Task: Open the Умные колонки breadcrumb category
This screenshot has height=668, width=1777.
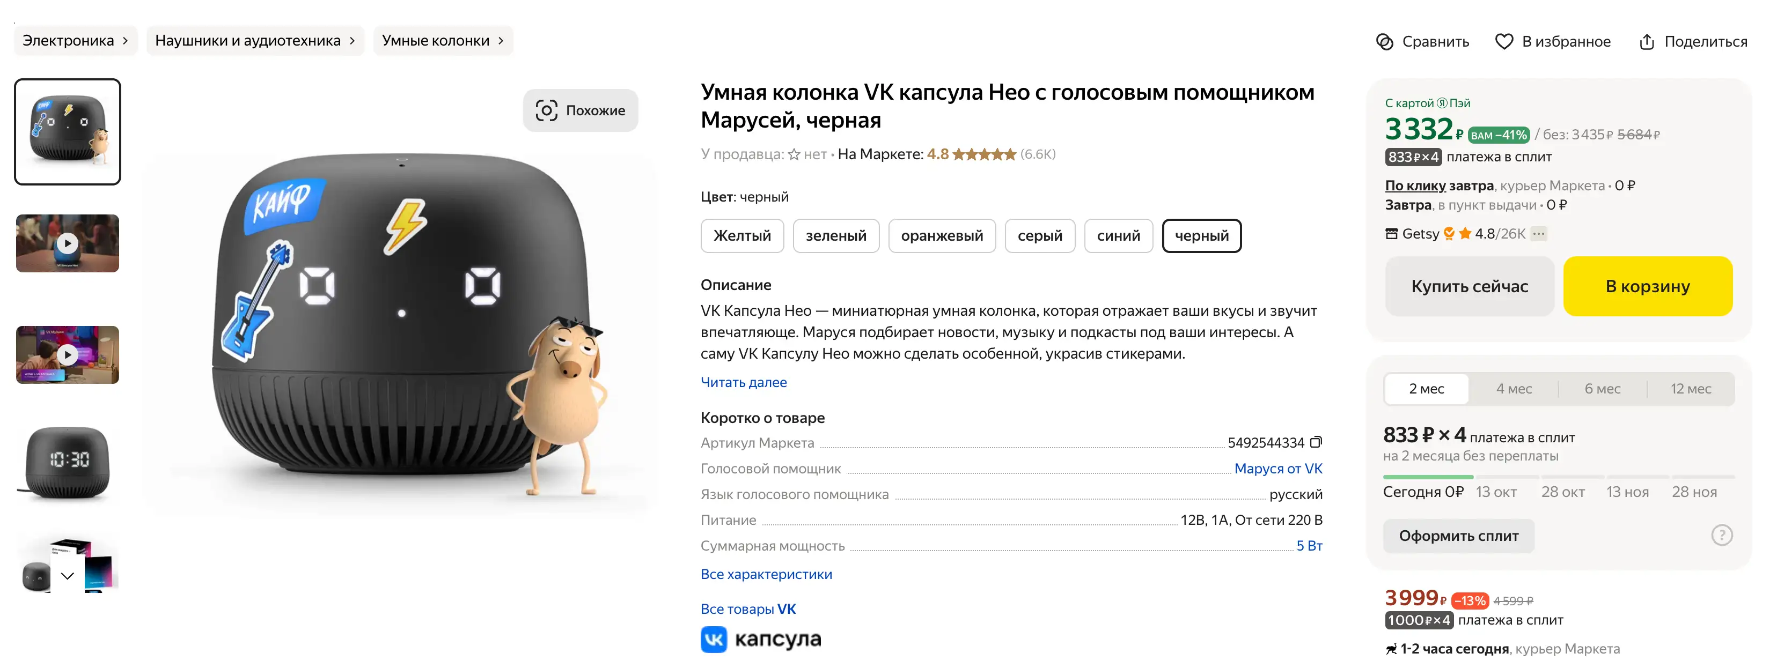Action: [442, 41]
